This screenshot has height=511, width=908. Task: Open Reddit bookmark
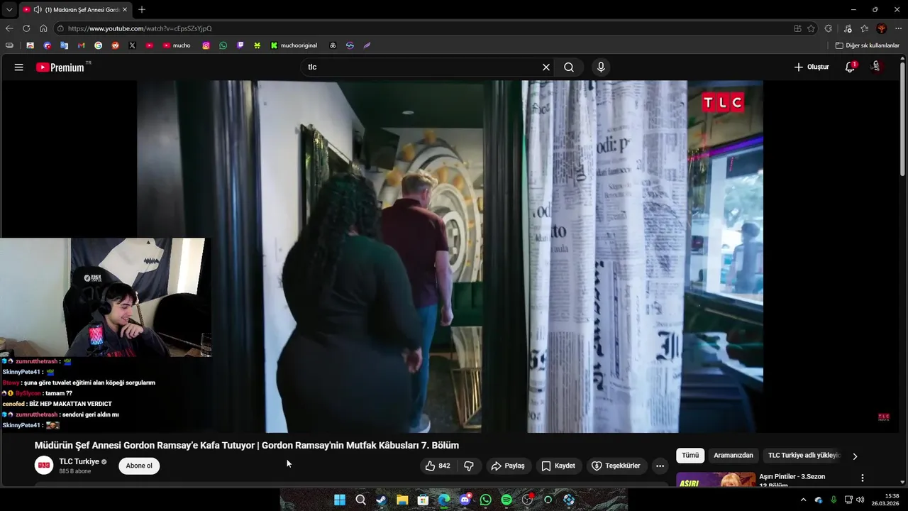point(115,45)
